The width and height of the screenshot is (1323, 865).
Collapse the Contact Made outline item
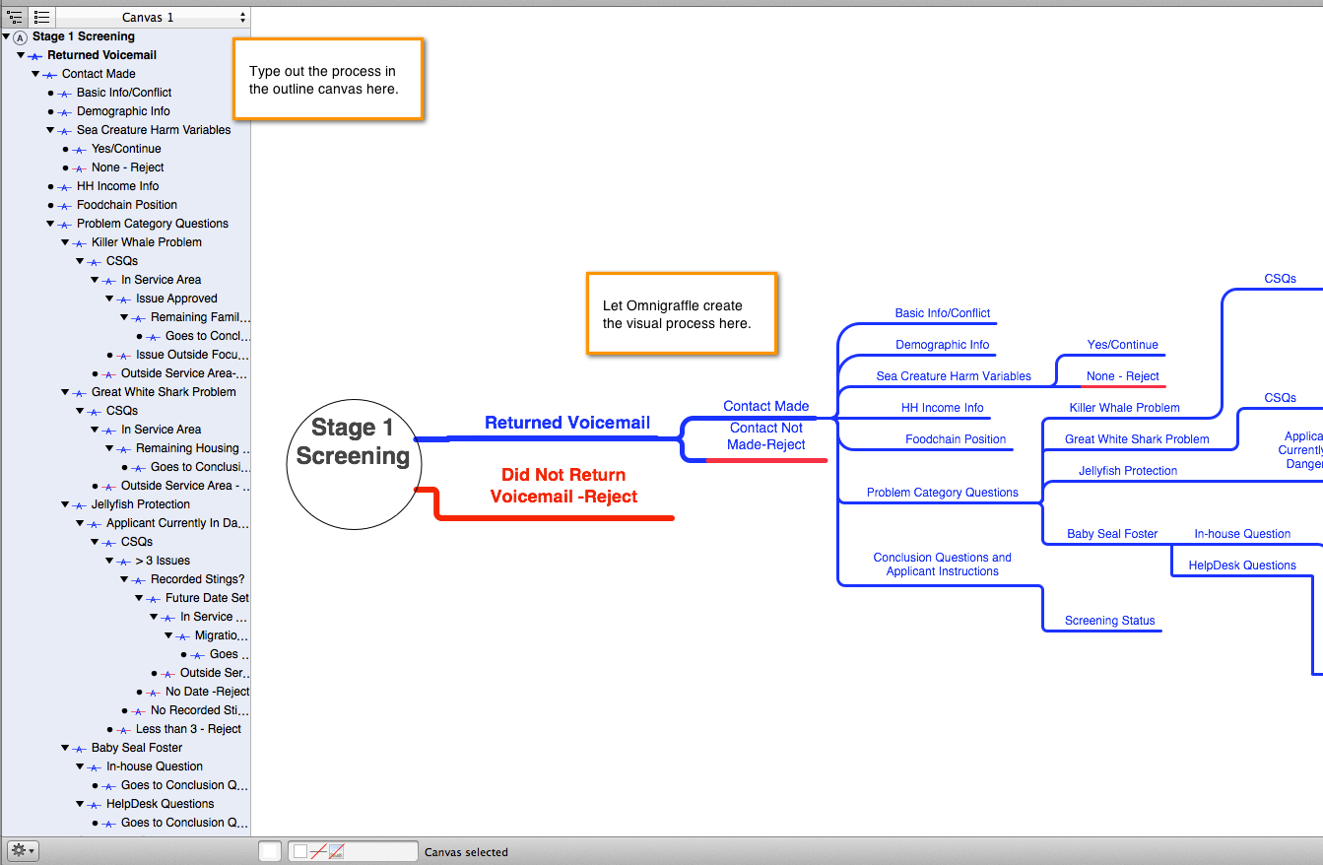(35, 74)
